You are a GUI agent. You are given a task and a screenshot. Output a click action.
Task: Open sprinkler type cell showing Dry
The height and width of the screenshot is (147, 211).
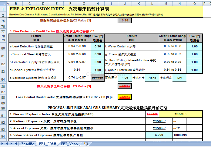click(179, 78)
